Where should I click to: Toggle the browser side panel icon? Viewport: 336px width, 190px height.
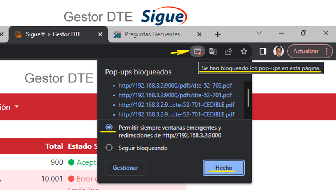[x=263, y=51]
